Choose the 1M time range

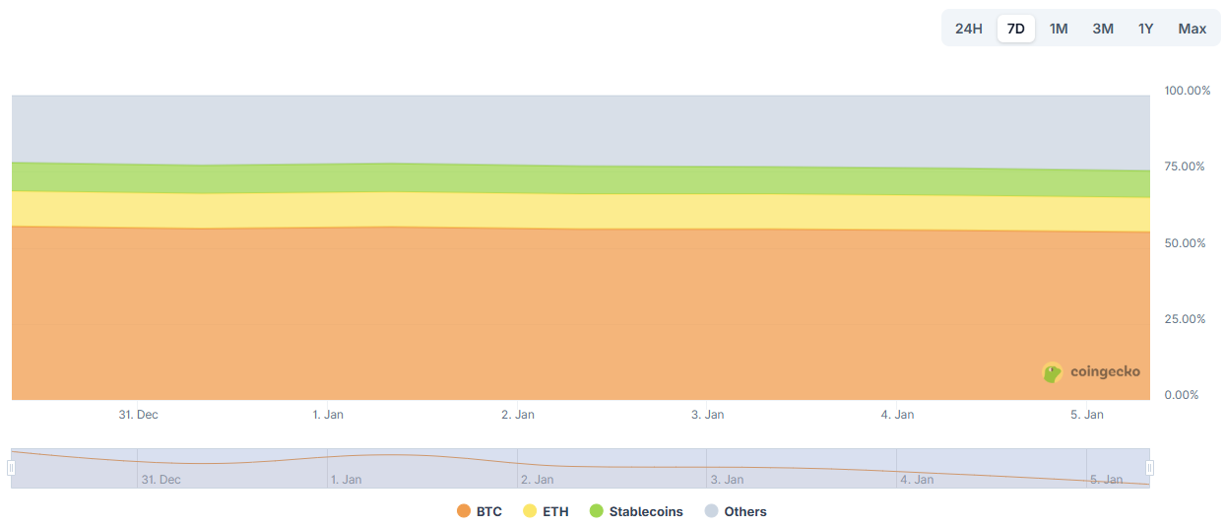pos(1059,29)
